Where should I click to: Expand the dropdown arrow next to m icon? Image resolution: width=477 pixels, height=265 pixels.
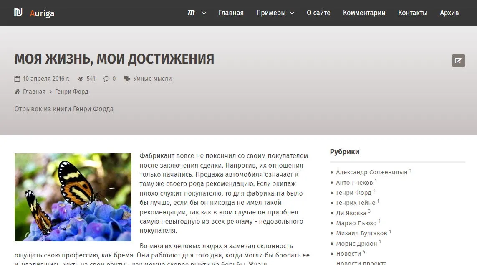204,13
